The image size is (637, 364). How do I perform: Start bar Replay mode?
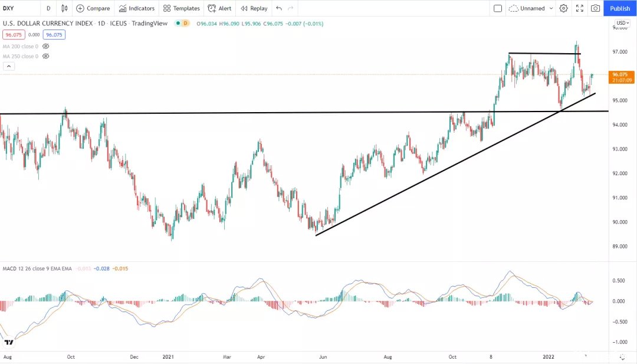click(254, 8)
